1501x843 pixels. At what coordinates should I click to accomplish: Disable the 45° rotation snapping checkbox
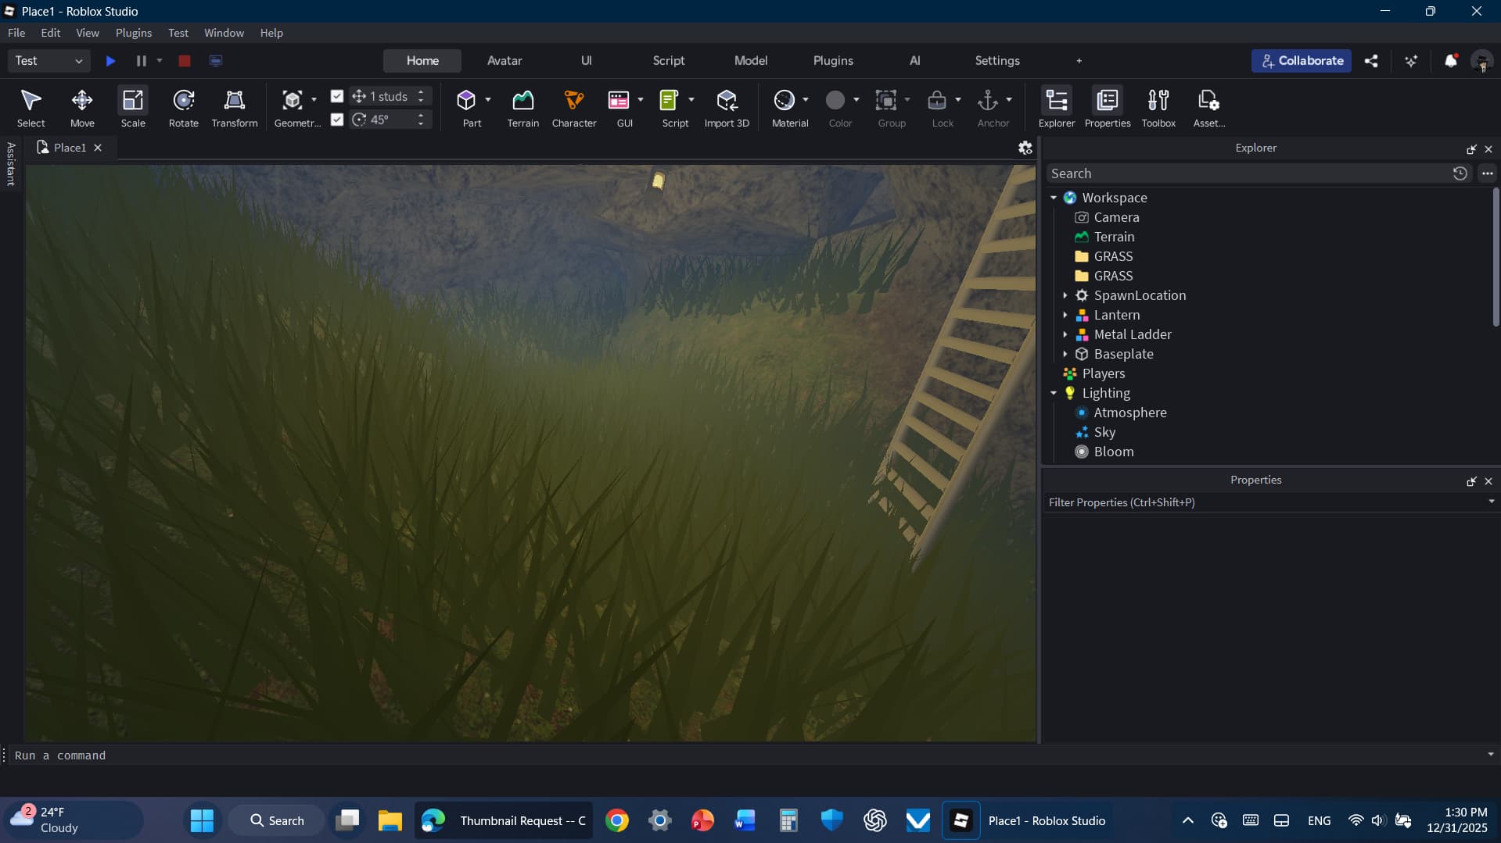(337, 120)
